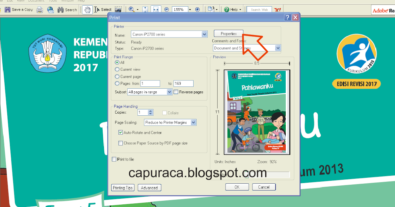
Task: Click the 155% zoom percentage field
Action: pyautogui.click(x=179, y=10)
